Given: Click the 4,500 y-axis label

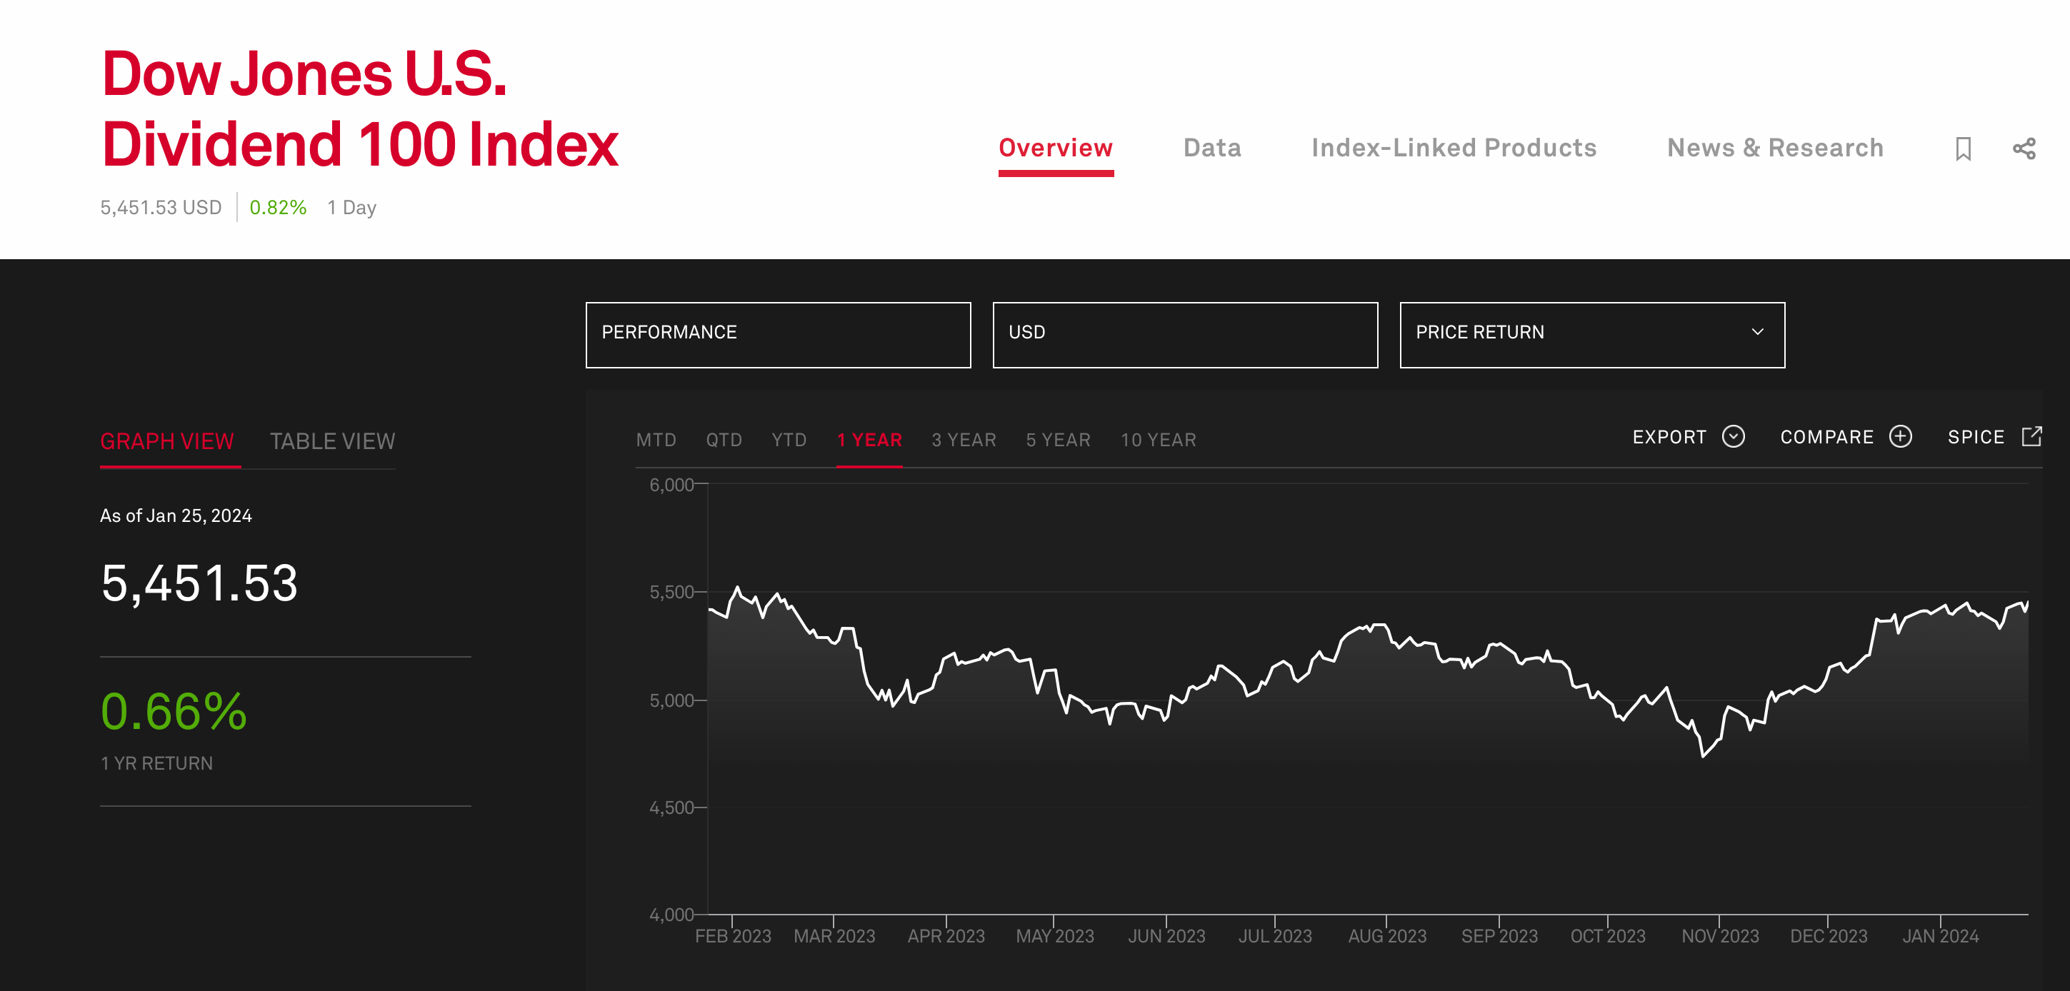Looking at the screenshot, I should pos(671,808).
